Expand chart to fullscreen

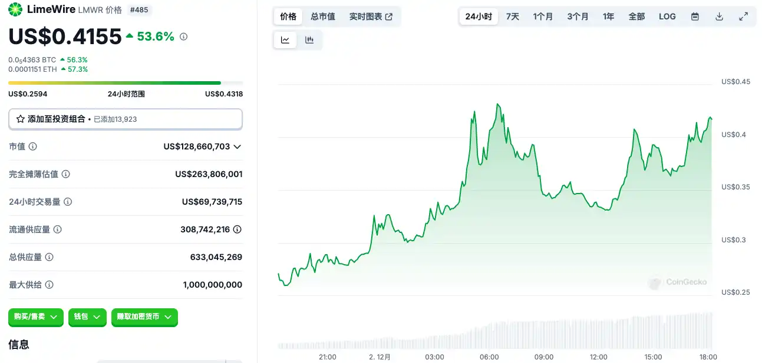pos(743,16)
